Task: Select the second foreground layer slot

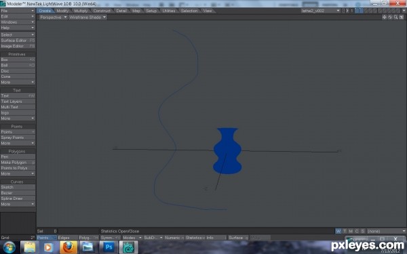Action: [x=361, y=11]
